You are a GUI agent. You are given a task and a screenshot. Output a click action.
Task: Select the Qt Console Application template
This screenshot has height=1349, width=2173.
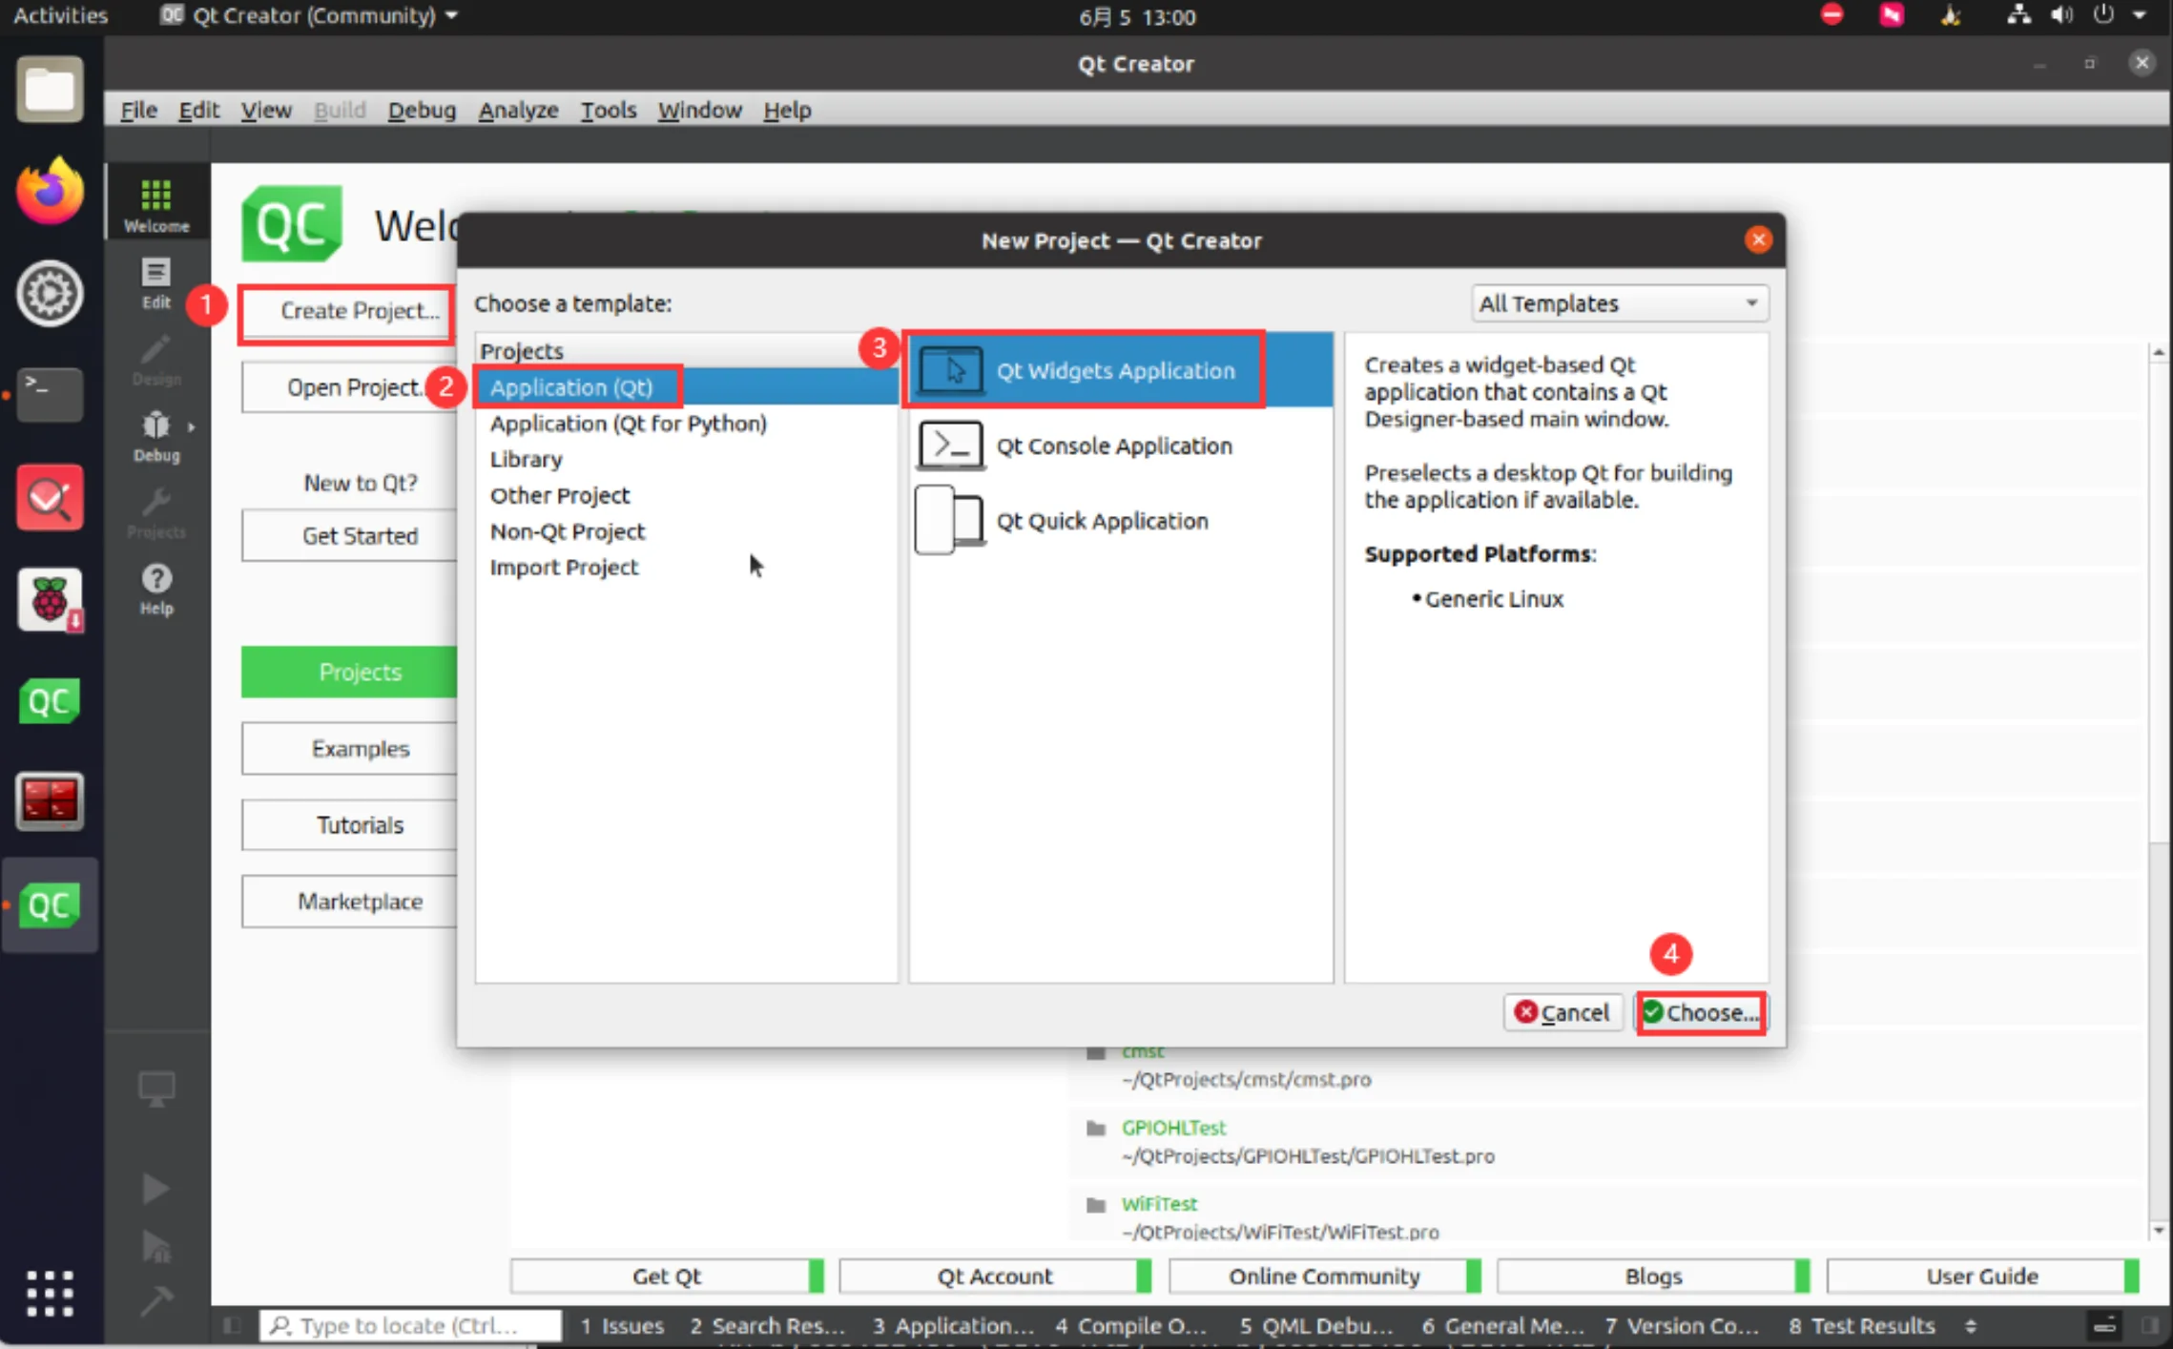click(x=1120, y=446)
